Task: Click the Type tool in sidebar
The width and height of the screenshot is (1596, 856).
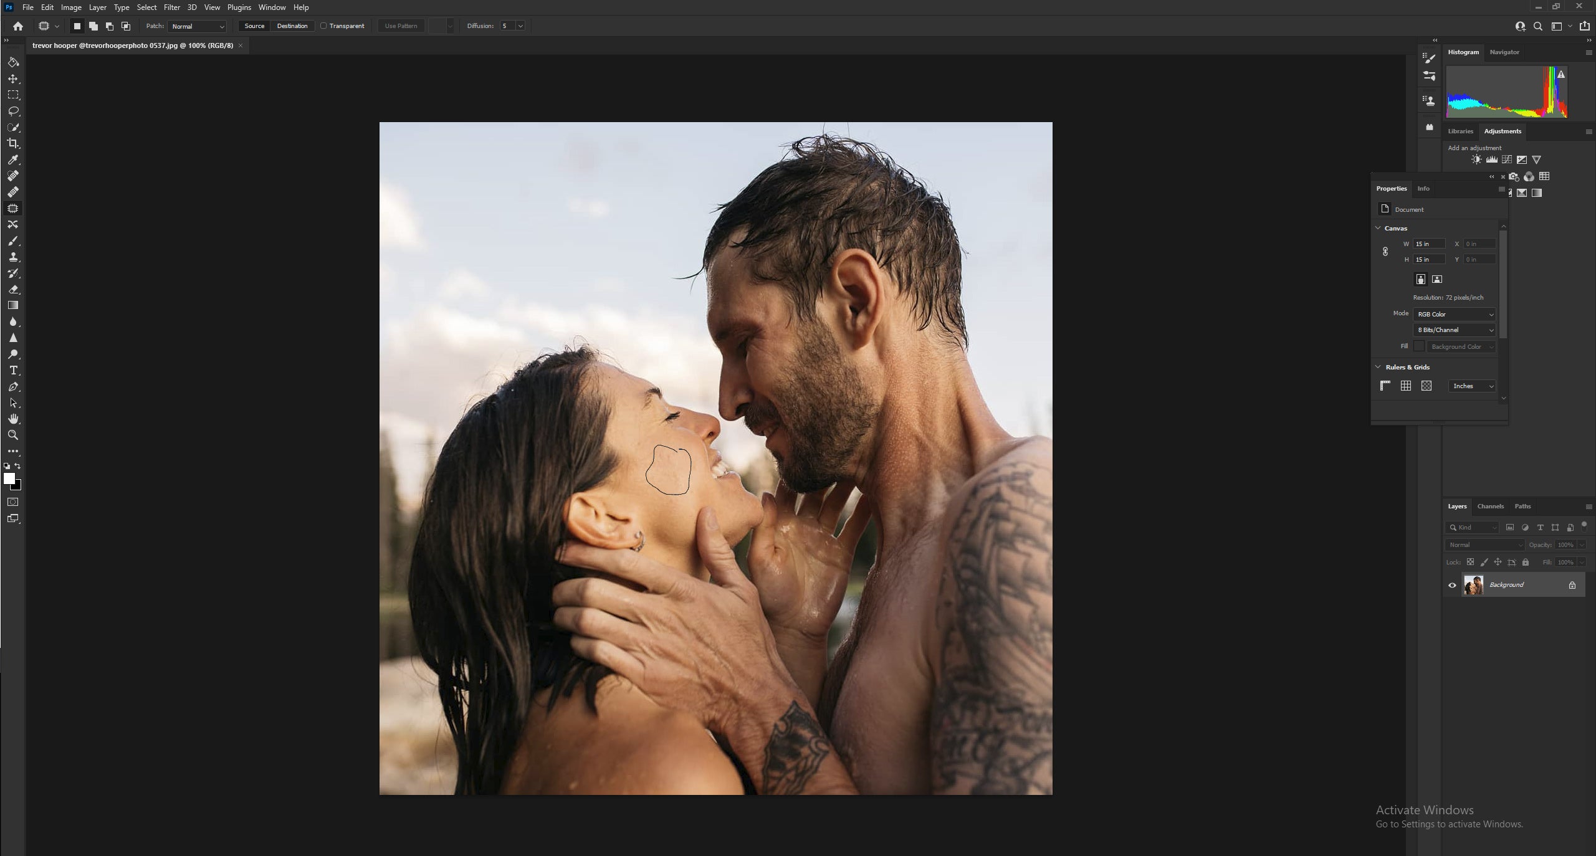Action: [14, 371]
